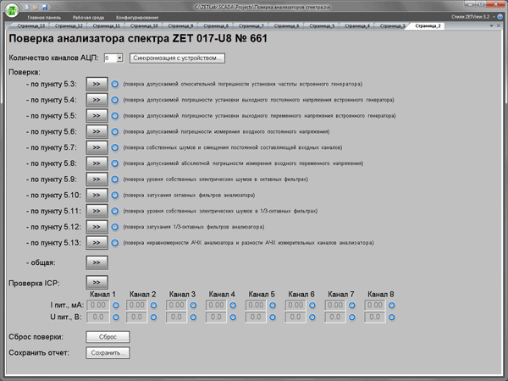The width and height of the screenshot is (508, 381).
Task: Click the status indicator circle for пункту 5.10
Action: pyautogui.click(x=114, y=196)
